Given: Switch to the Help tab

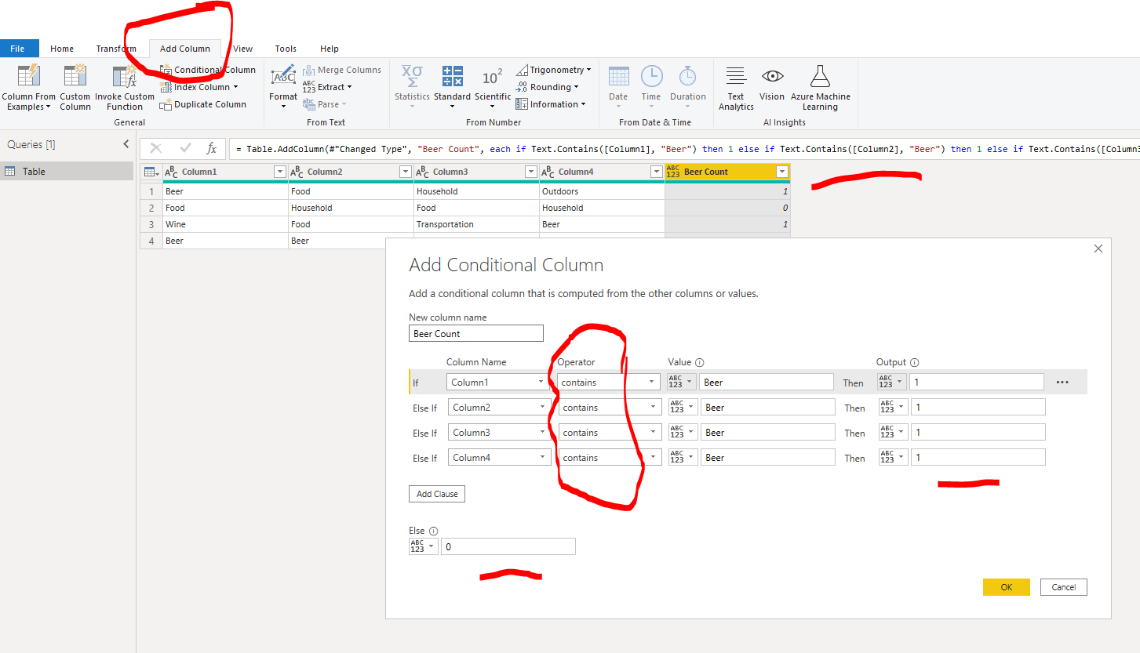Looking at the screenshot, I should pyautogui.click(x=330, y=49).
